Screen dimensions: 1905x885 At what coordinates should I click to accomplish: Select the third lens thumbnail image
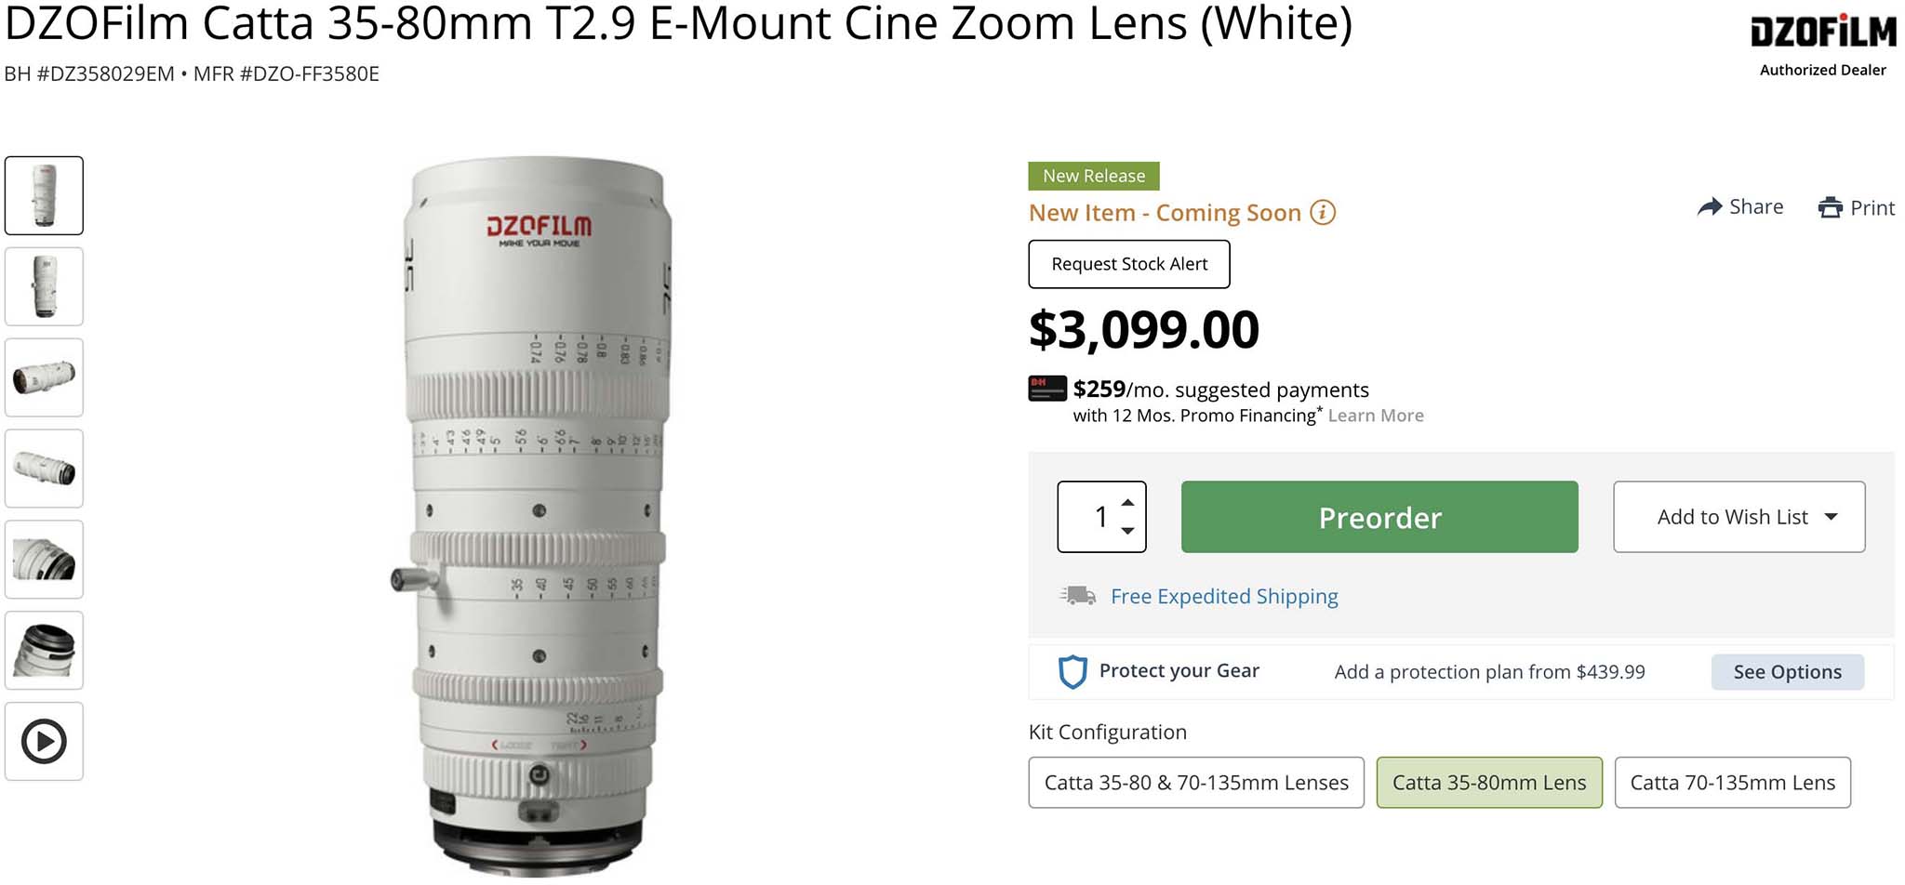click(44, 377)
